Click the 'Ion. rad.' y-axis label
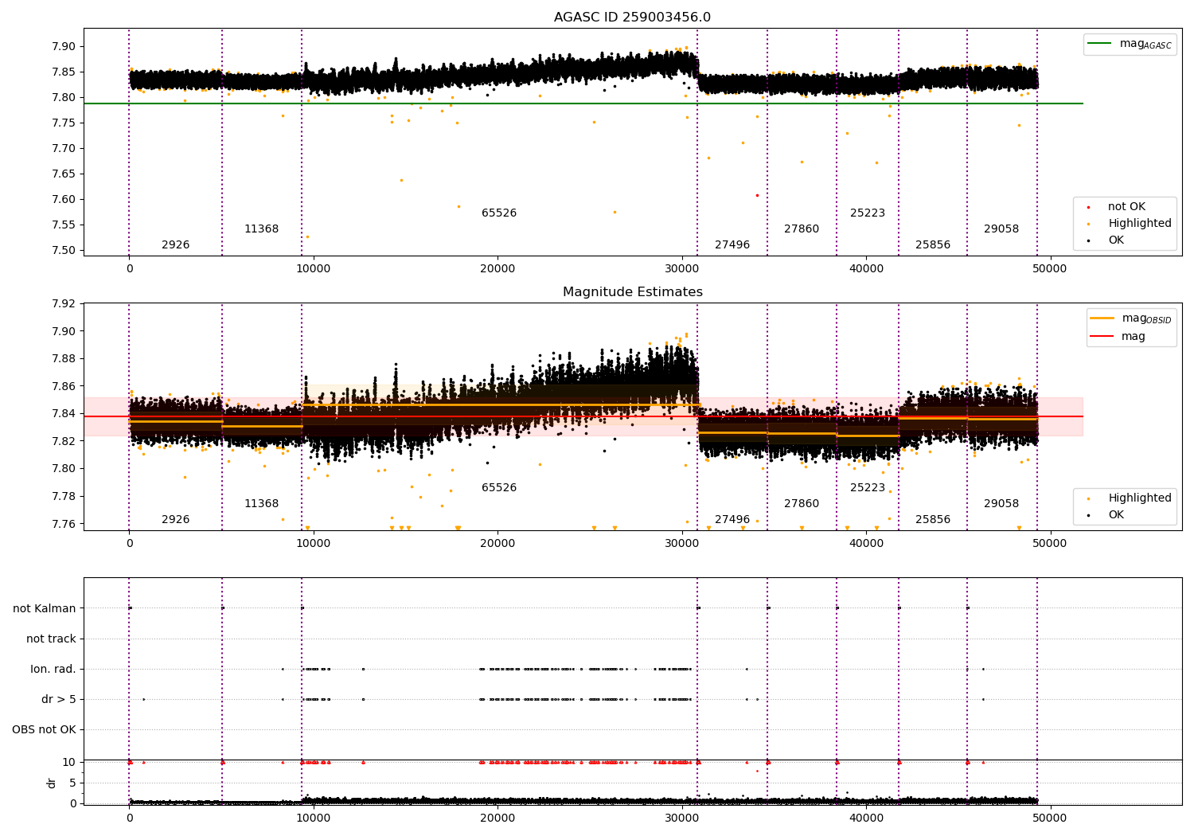Screen dimensions: 1194x836 [x=53, y=669]
